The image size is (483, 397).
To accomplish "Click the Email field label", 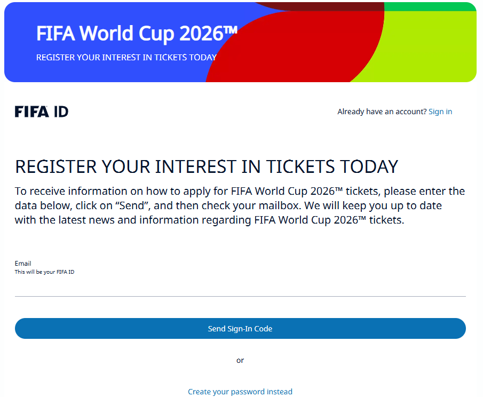I will pos(23,263).
